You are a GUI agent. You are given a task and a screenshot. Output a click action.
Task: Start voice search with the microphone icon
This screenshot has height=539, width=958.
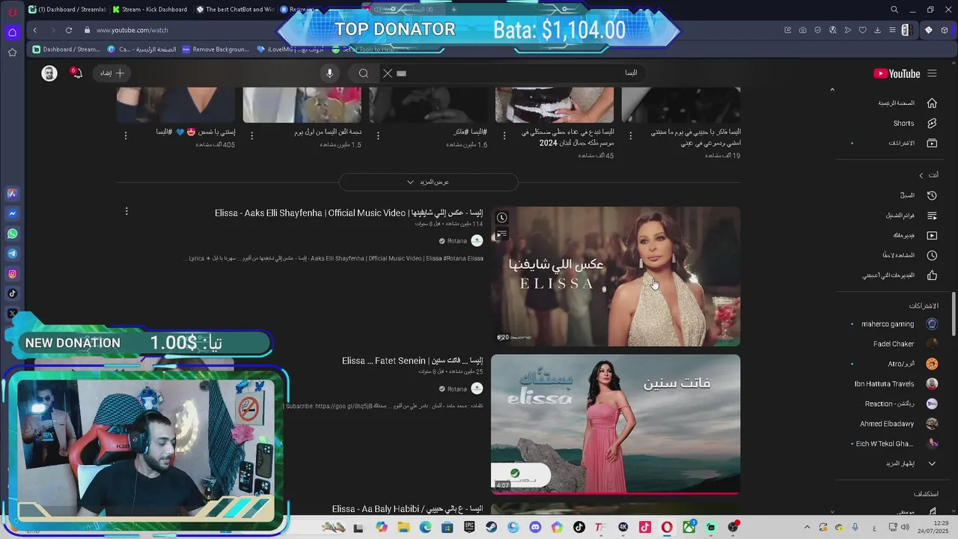(x=329, y=73)
